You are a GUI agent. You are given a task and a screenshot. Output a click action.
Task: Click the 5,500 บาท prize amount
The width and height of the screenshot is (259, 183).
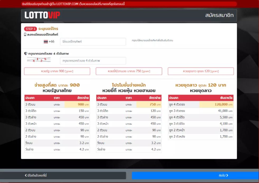(226, 117)
